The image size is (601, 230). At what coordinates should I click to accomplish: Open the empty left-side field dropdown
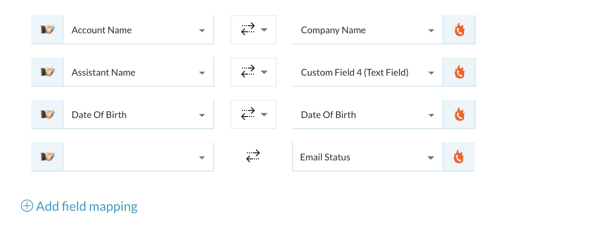[138, 157]
